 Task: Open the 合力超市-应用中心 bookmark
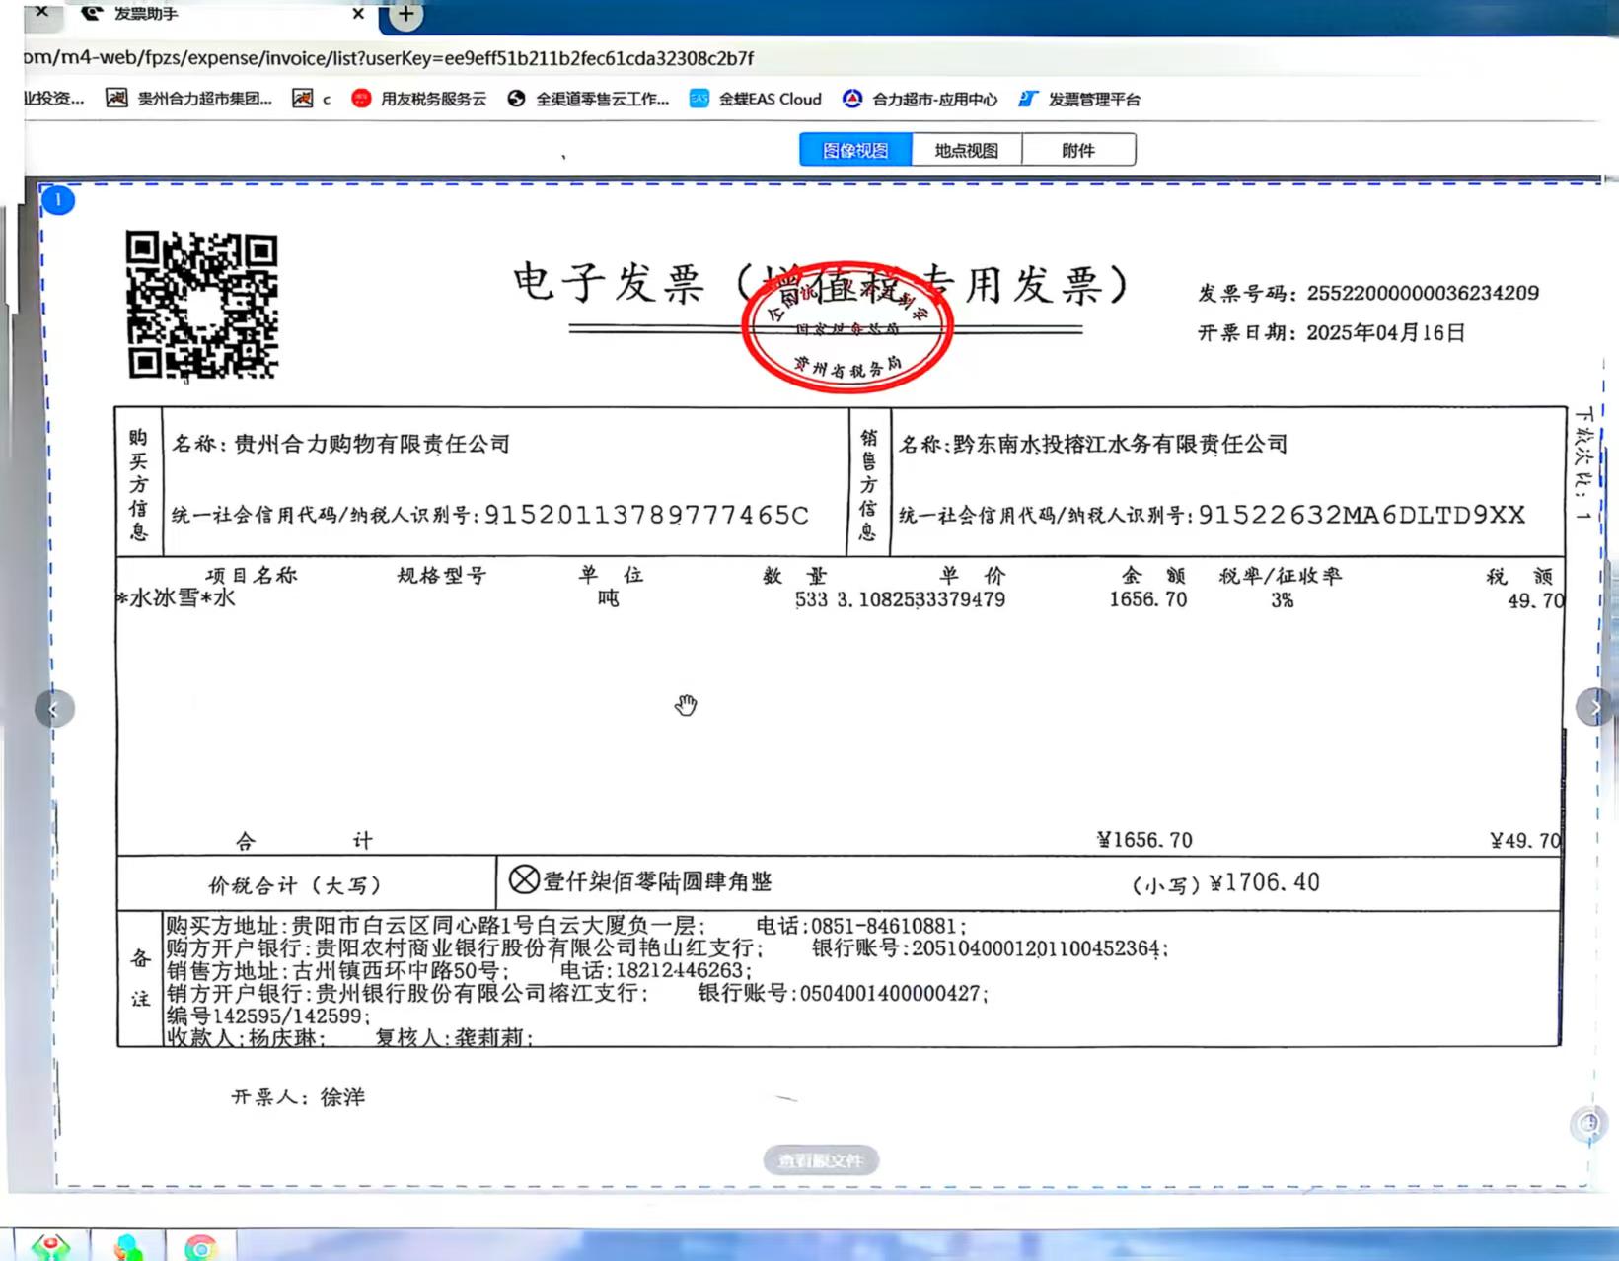click(920, 99)
